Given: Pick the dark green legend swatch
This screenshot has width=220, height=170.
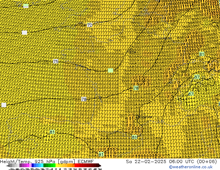Looking at the screenshot, I should (x=44, y=165).
